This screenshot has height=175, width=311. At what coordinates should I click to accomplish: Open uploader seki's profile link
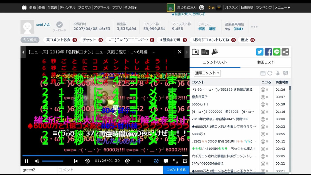click(43, 25)
